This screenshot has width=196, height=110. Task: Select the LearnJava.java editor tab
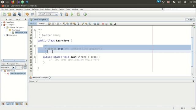tap(39, 20)
